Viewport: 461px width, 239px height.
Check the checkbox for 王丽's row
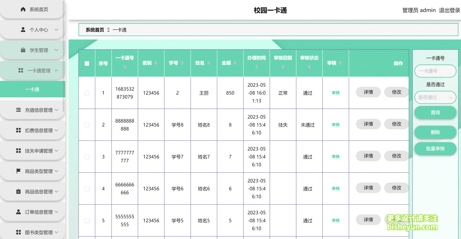pyautogui.click(x=87, y=93)
